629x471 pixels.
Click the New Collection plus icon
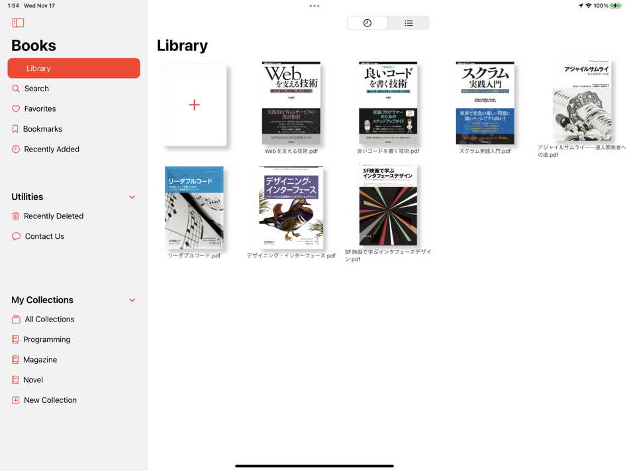click(16, 400)
